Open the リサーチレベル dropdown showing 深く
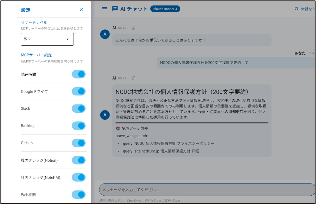Viewport: 316px width, 204px height. click(x=47, y=39)
